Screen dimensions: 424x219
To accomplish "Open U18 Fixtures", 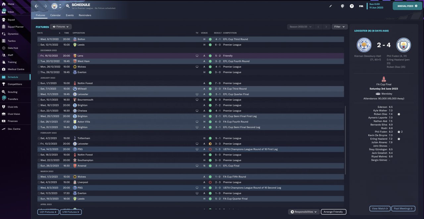I will point(71,212).
